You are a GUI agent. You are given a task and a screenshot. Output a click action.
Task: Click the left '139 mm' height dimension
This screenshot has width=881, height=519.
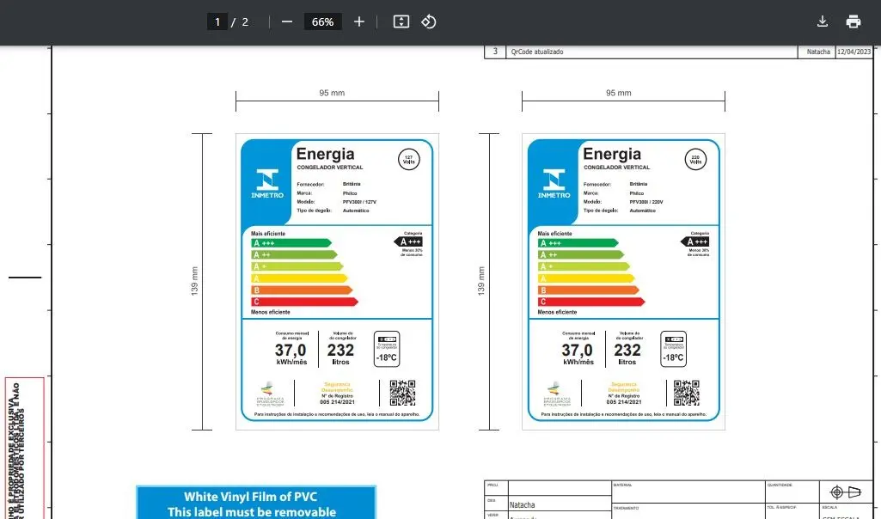click(x=194, y=281)
